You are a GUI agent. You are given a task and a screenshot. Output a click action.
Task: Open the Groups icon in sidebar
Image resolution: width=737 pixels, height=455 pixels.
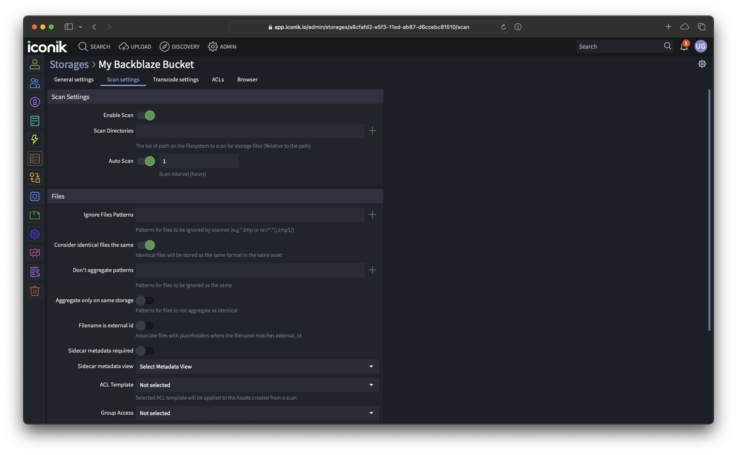point(35,83)
